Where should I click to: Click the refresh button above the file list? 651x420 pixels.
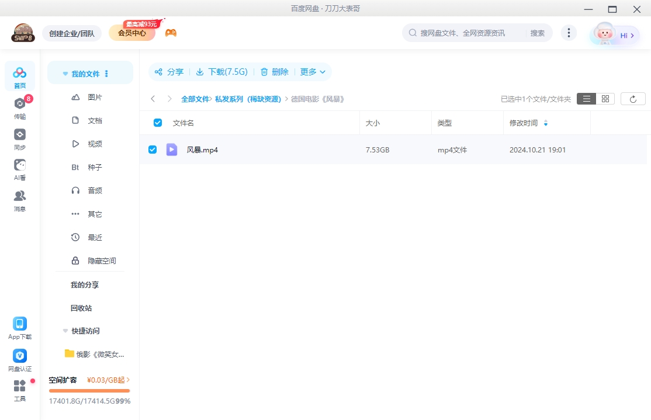(x=633, y=99)
